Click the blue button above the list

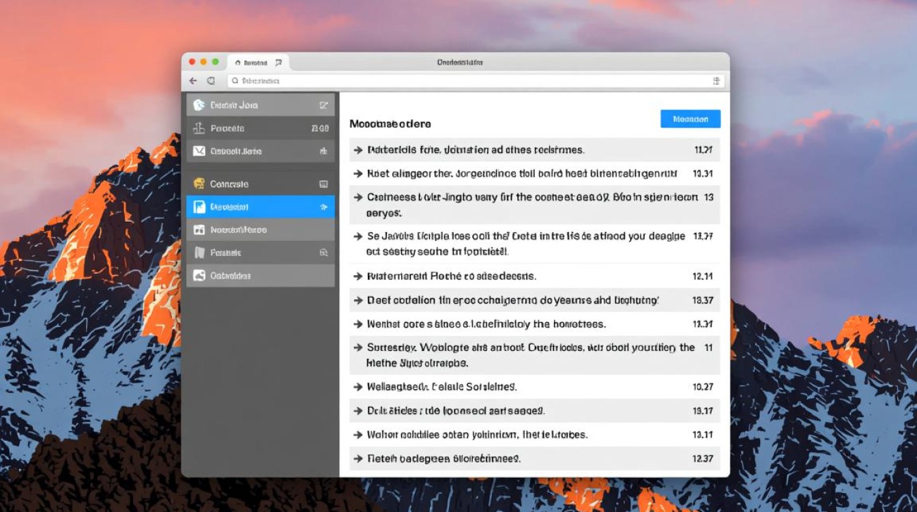[690, 119]
